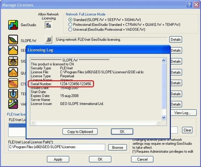
Task: Select the Universal license mode option
Action: 70,29
